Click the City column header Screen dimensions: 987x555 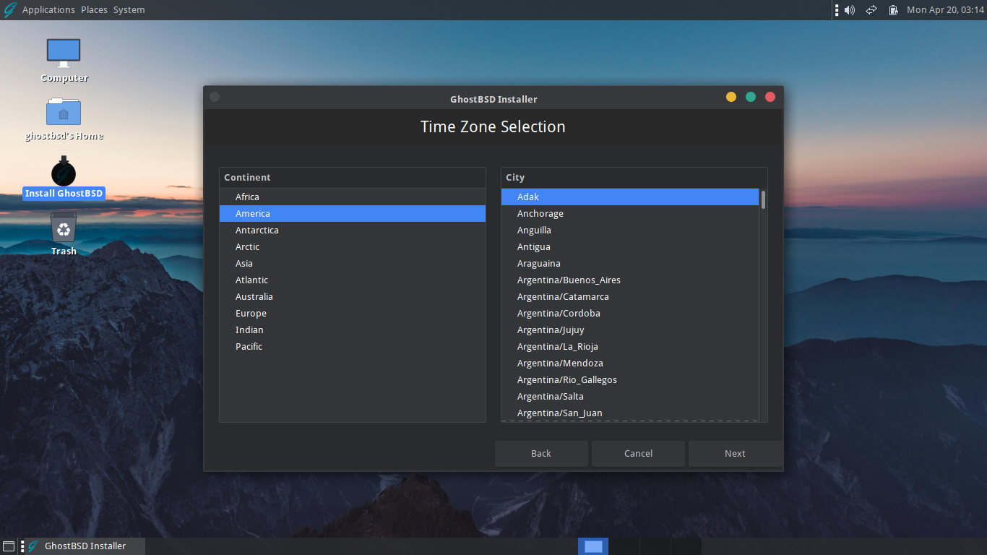634,178
